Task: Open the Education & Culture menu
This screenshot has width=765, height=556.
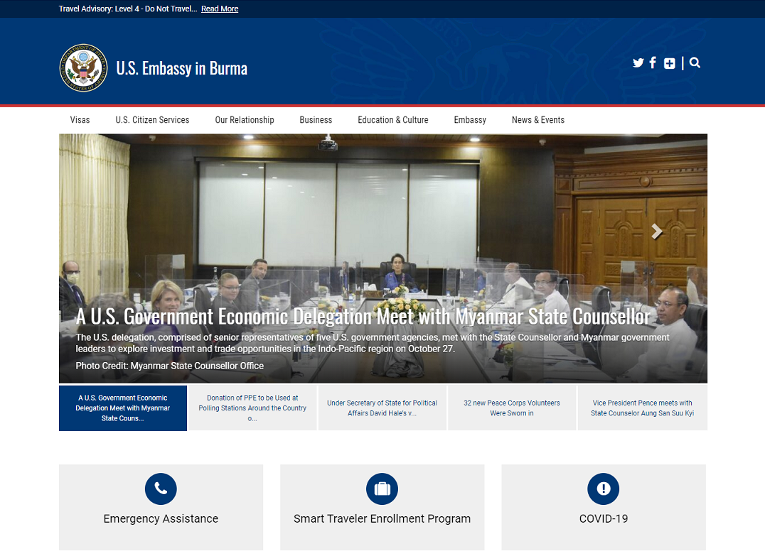Action: (x=392, y=120)
